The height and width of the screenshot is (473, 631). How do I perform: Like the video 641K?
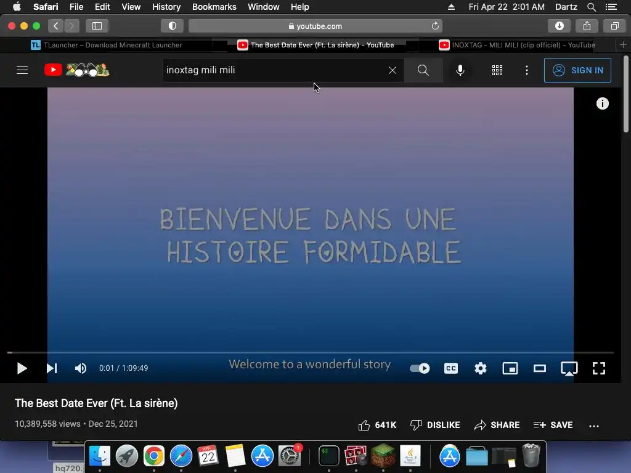tap(377, 425)
